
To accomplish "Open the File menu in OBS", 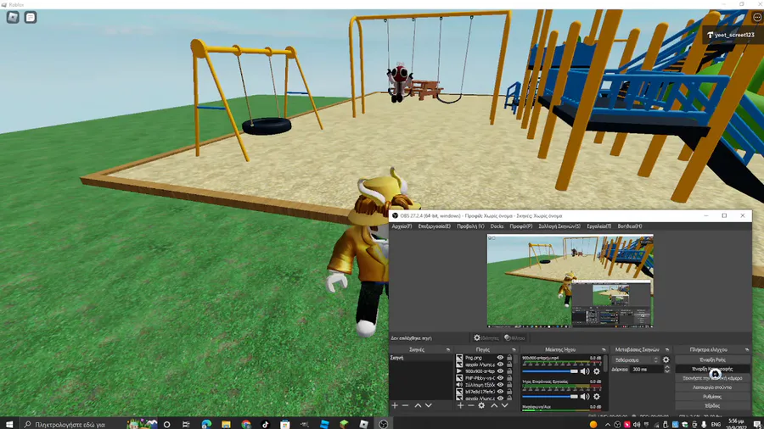I will click(402, 226).
